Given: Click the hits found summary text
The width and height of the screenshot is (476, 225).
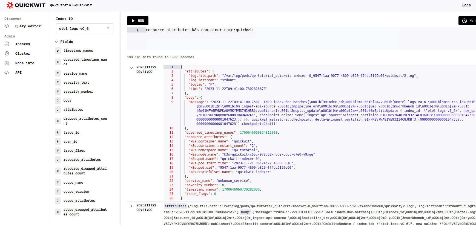Looking at the screenshot, I should point(160,57).
